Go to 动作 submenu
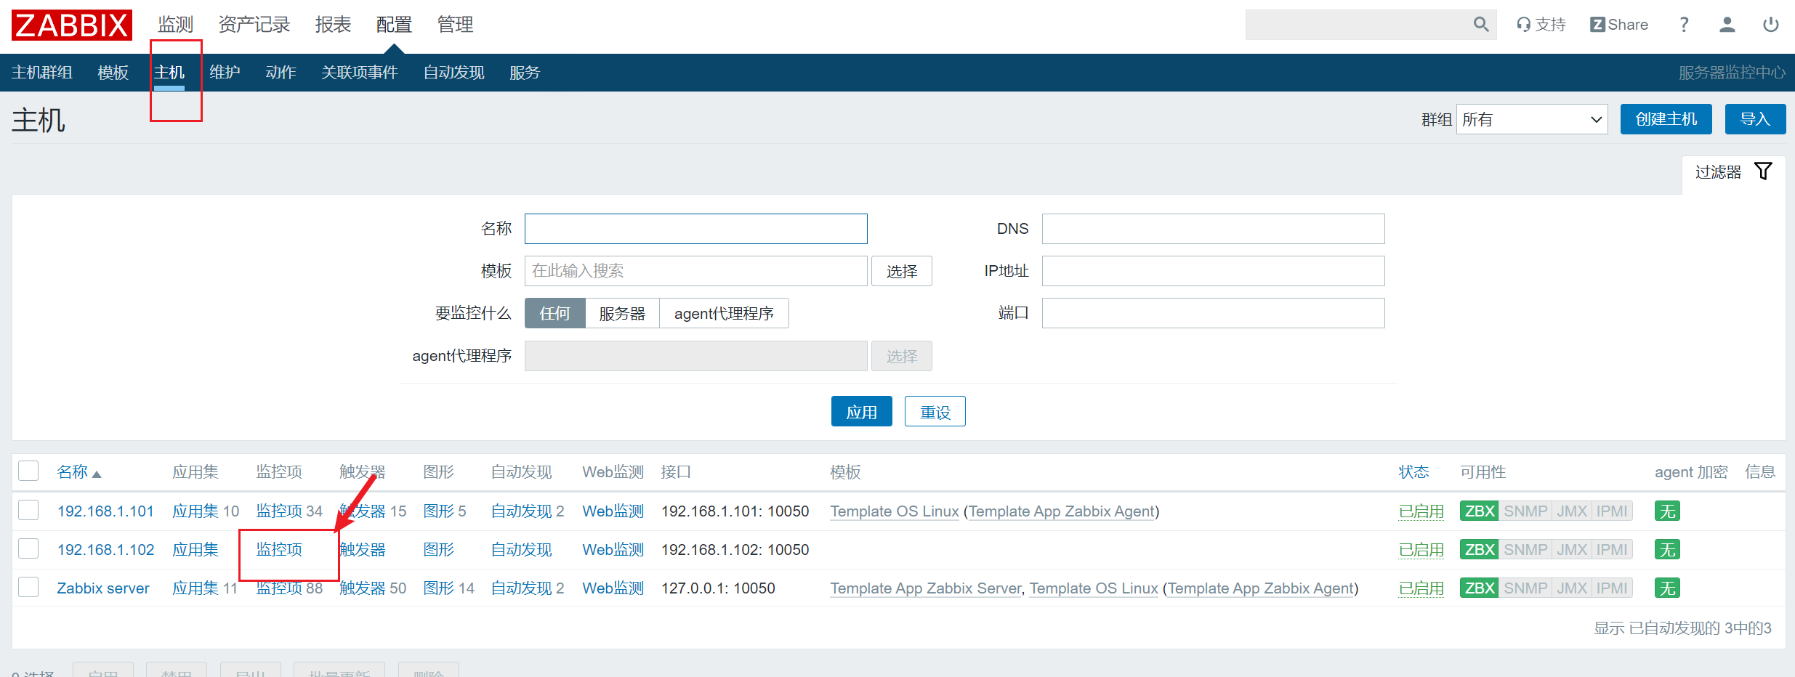This screenshot has width=1795, height=677. click(281, 73)
